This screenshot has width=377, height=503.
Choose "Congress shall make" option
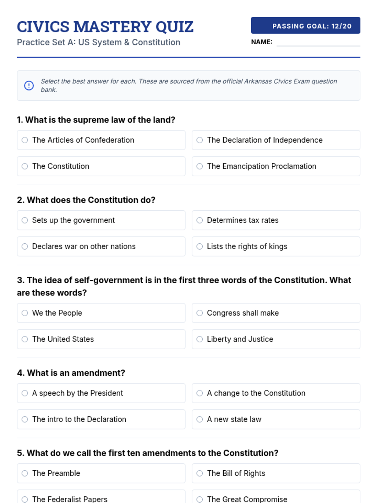click(x=199, y=313)
